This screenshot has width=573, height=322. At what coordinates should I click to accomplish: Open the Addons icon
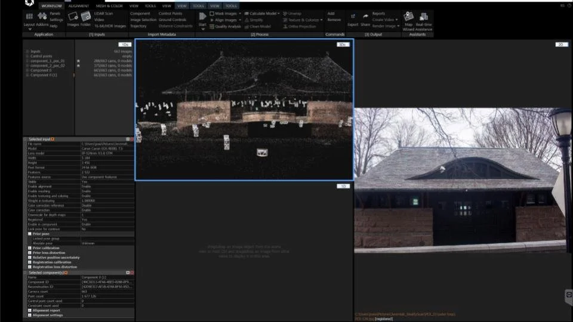tap(42, 16)
